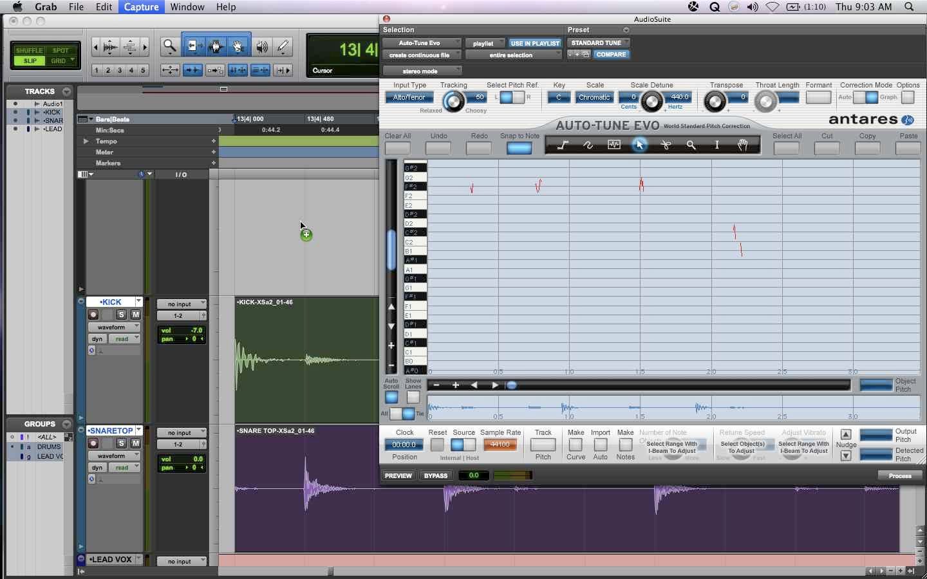The width and height of the screenshot is (927, 579).
Task: Open the Chromatic scale dropdown
Action: [594, 98]
